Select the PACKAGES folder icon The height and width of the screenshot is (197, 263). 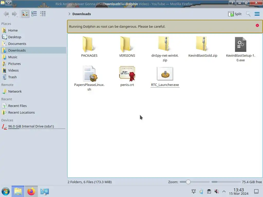(89, 44)
